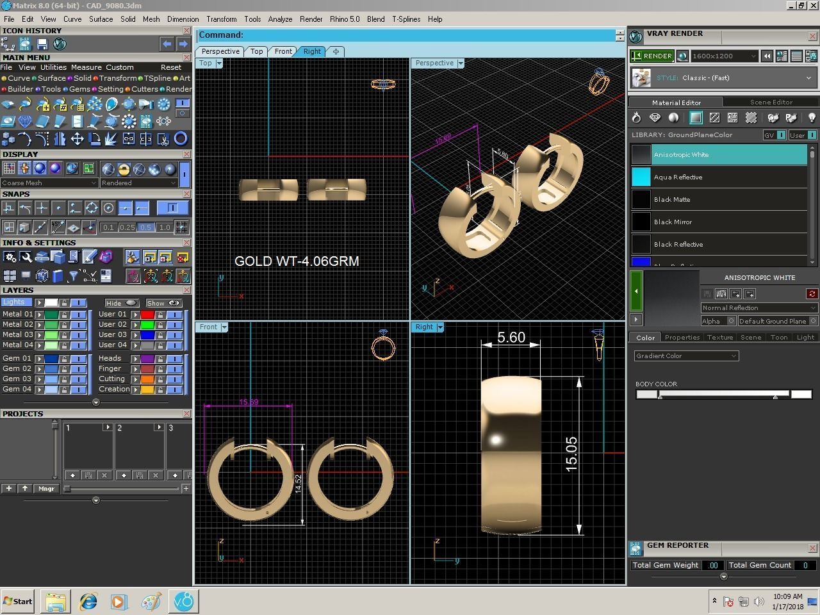Expand the Metal 02 layer arrow
Viewport: 820px width, 615px height.
coord(39,325)
